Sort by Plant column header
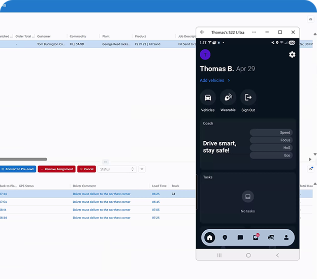Viewport: 317px width, 279px height. point(106,37)
